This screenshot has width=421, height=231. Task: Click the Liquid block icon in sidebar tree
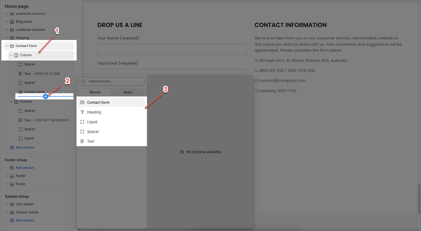[x=21, y=138]
